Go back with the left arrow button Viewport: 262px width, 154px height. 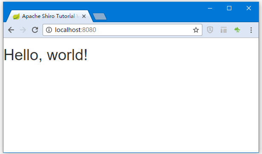click(x=11, y=30)
